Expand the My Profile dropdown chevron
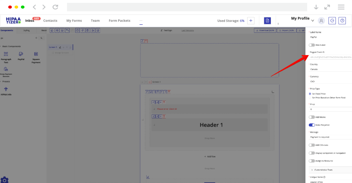 [313, 21]
